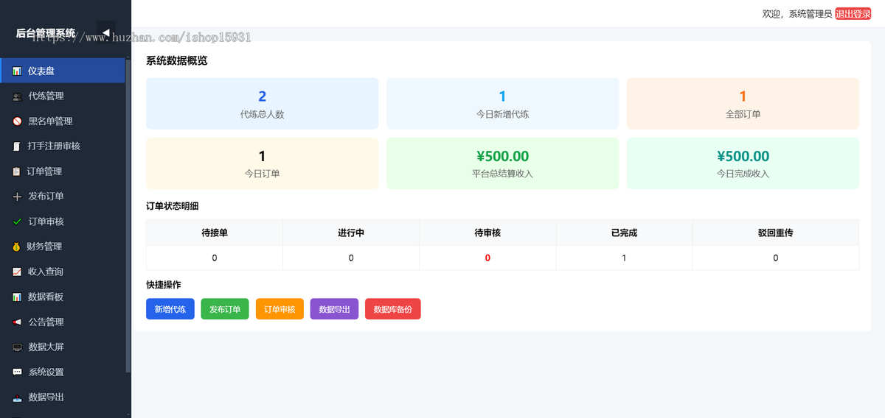Click the sidebar vertical scrollbar
This screenshot has height=418, width=885.
[128, 215]
